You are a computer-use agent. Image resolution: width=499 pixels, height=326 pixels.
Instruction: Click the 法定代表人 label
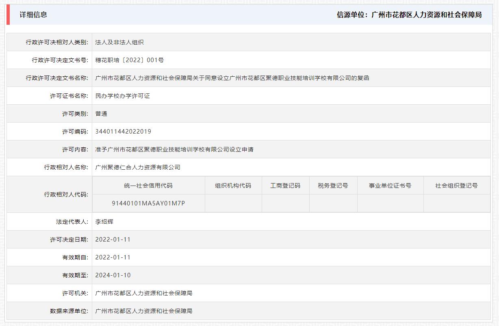(72, 222)
